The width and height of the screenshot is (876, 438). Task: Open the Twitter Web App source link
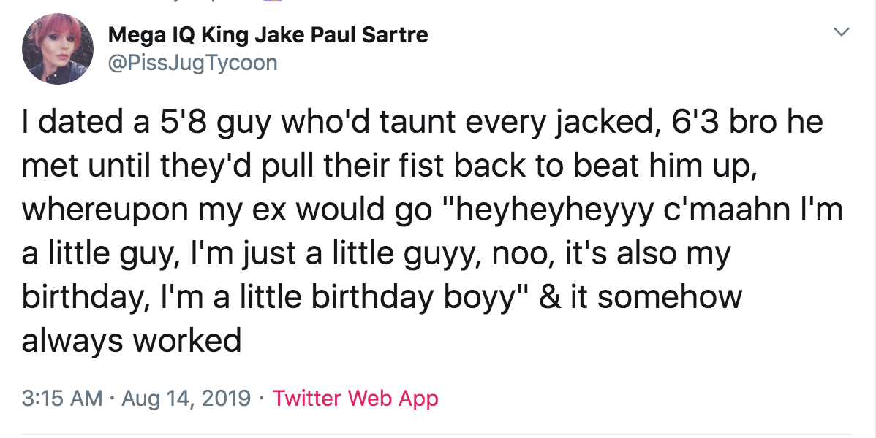[355, 399]
